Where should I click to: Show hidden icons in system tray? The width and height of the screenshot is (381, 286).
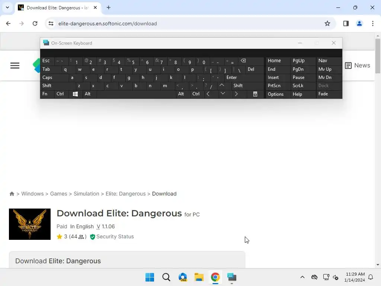(x=302, y=277)
